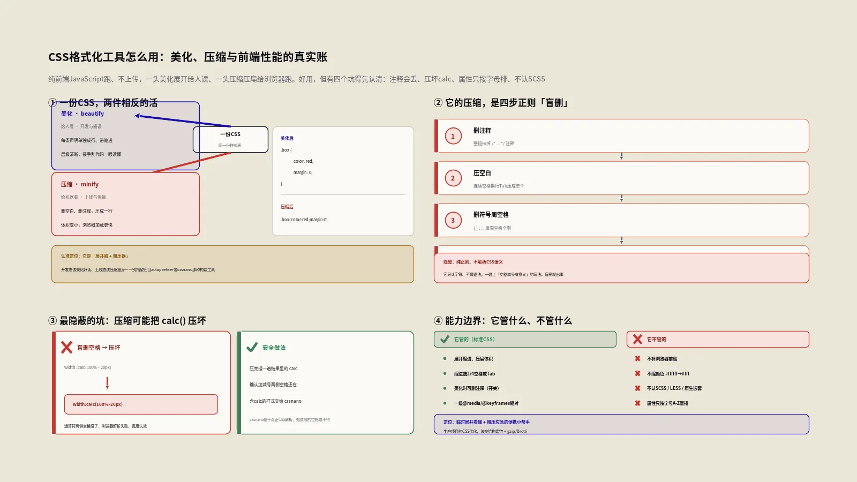
Task: Click the red X next to 不补浏览器前缀
Action: pos(637,359)
